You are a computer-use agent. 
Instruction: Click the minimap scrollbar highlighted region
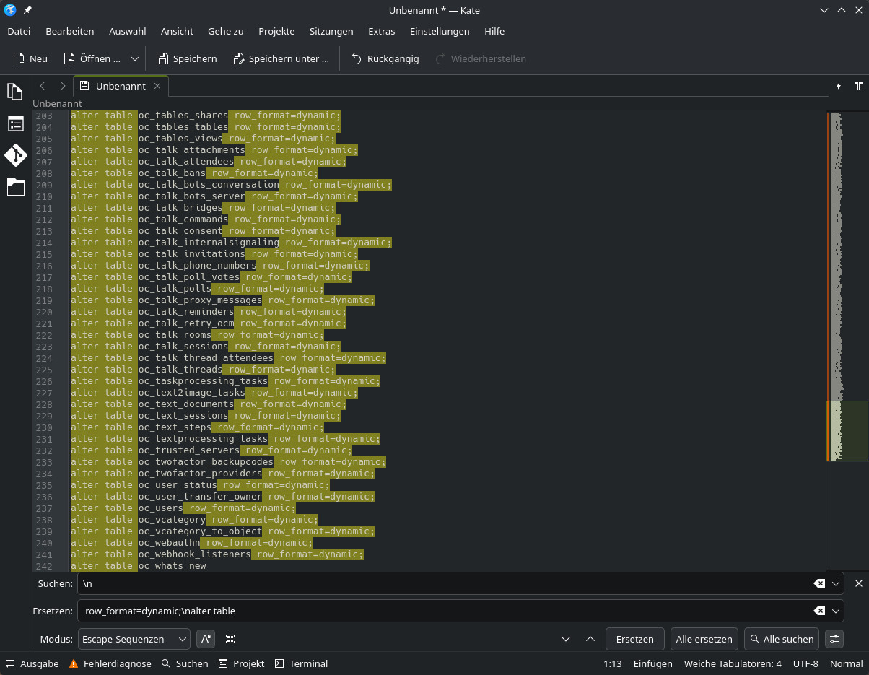847,430
